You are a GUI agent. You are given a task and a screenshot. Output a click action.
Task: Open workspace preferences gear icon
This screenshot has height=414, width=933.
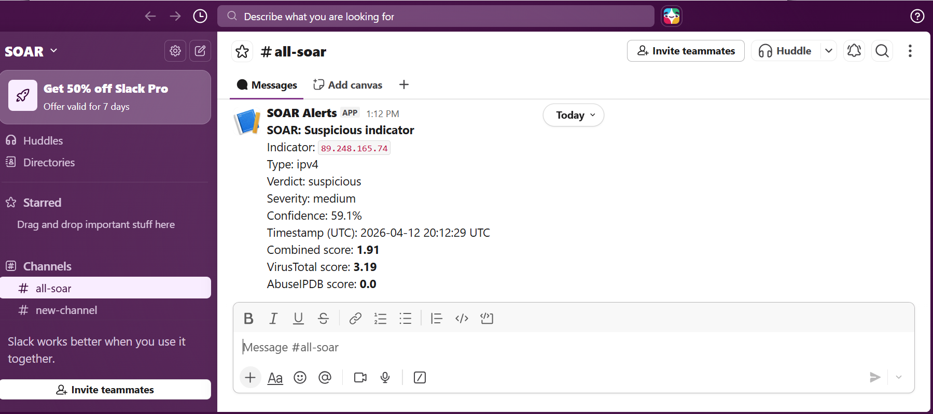[x=175, y=51]
